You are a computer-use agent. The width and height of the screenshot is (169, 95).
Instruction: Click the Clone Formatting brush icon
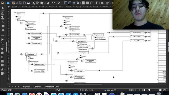coord(48,3)
